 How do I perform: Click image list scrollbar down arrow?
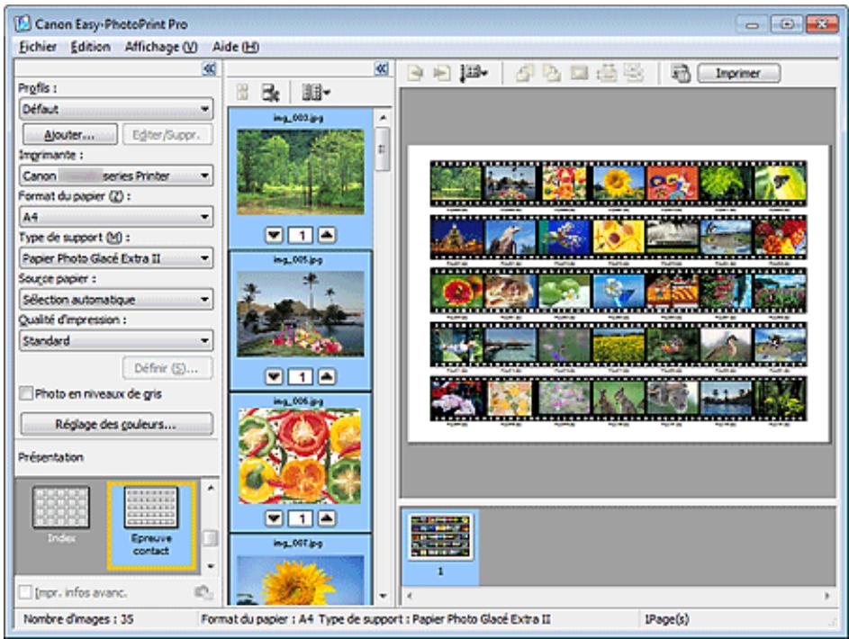(x=383, y=597)
